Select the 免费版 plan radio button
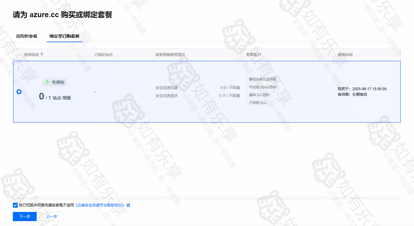This screenshot has height=226, width=414. tap(19, 92)
